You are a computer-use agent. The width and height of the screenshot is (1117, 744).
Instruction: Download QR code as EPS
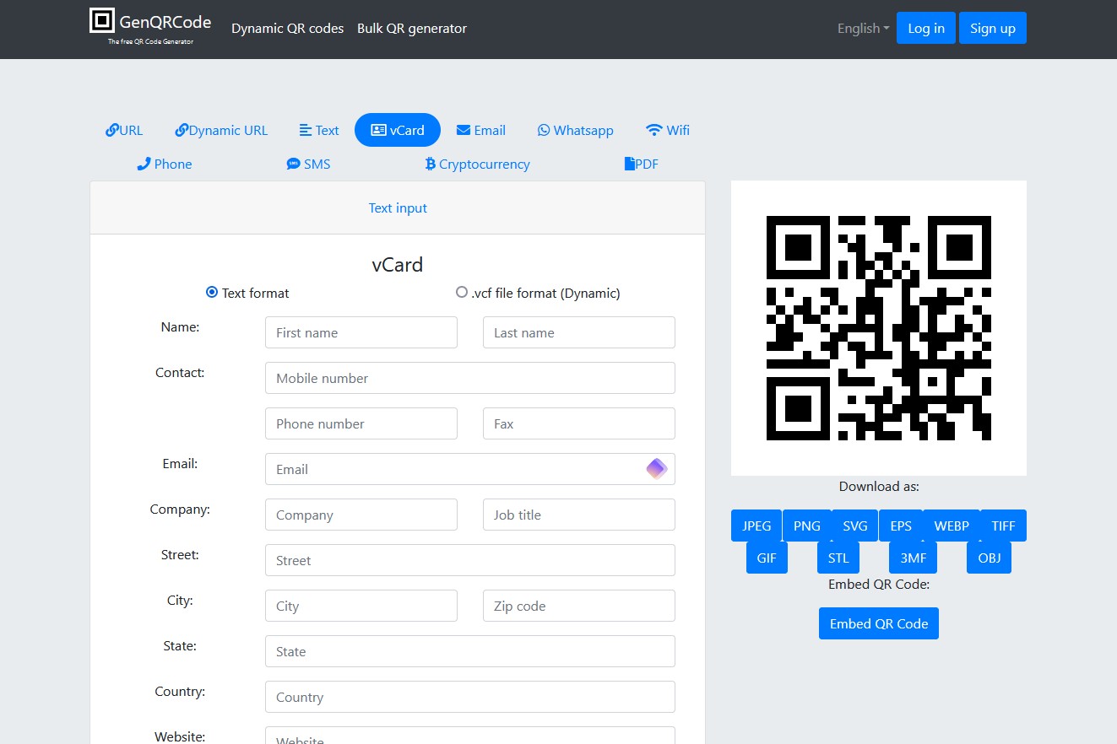point(901,526)
